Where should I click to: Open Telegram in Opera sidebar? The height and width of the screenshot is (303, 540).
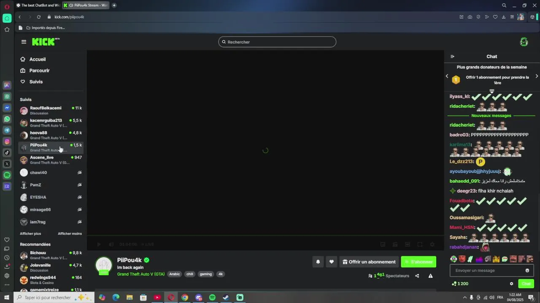pos(7,130)
